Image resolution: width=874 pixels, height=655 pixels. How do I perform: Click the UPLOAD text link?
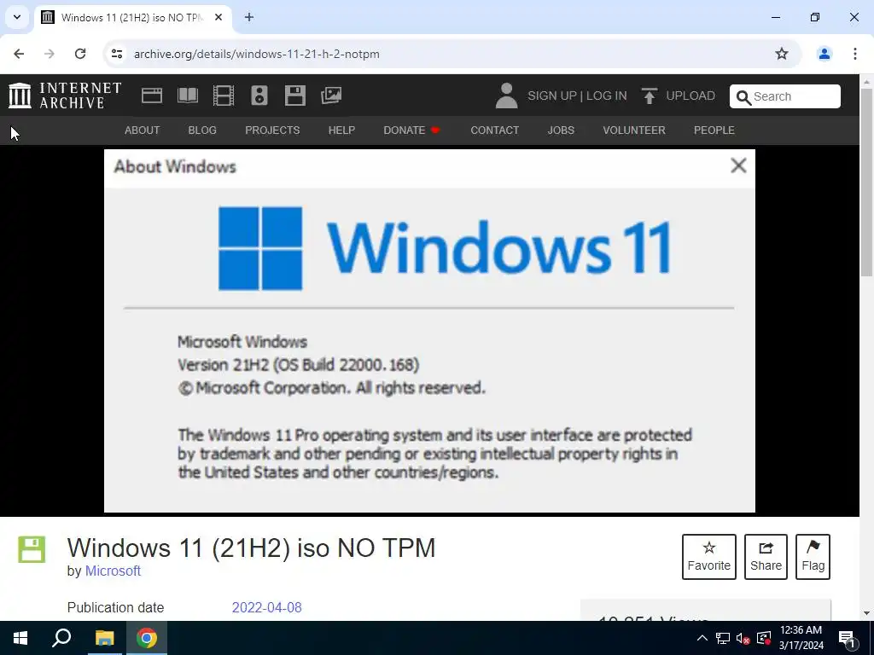tap(690, 96)
